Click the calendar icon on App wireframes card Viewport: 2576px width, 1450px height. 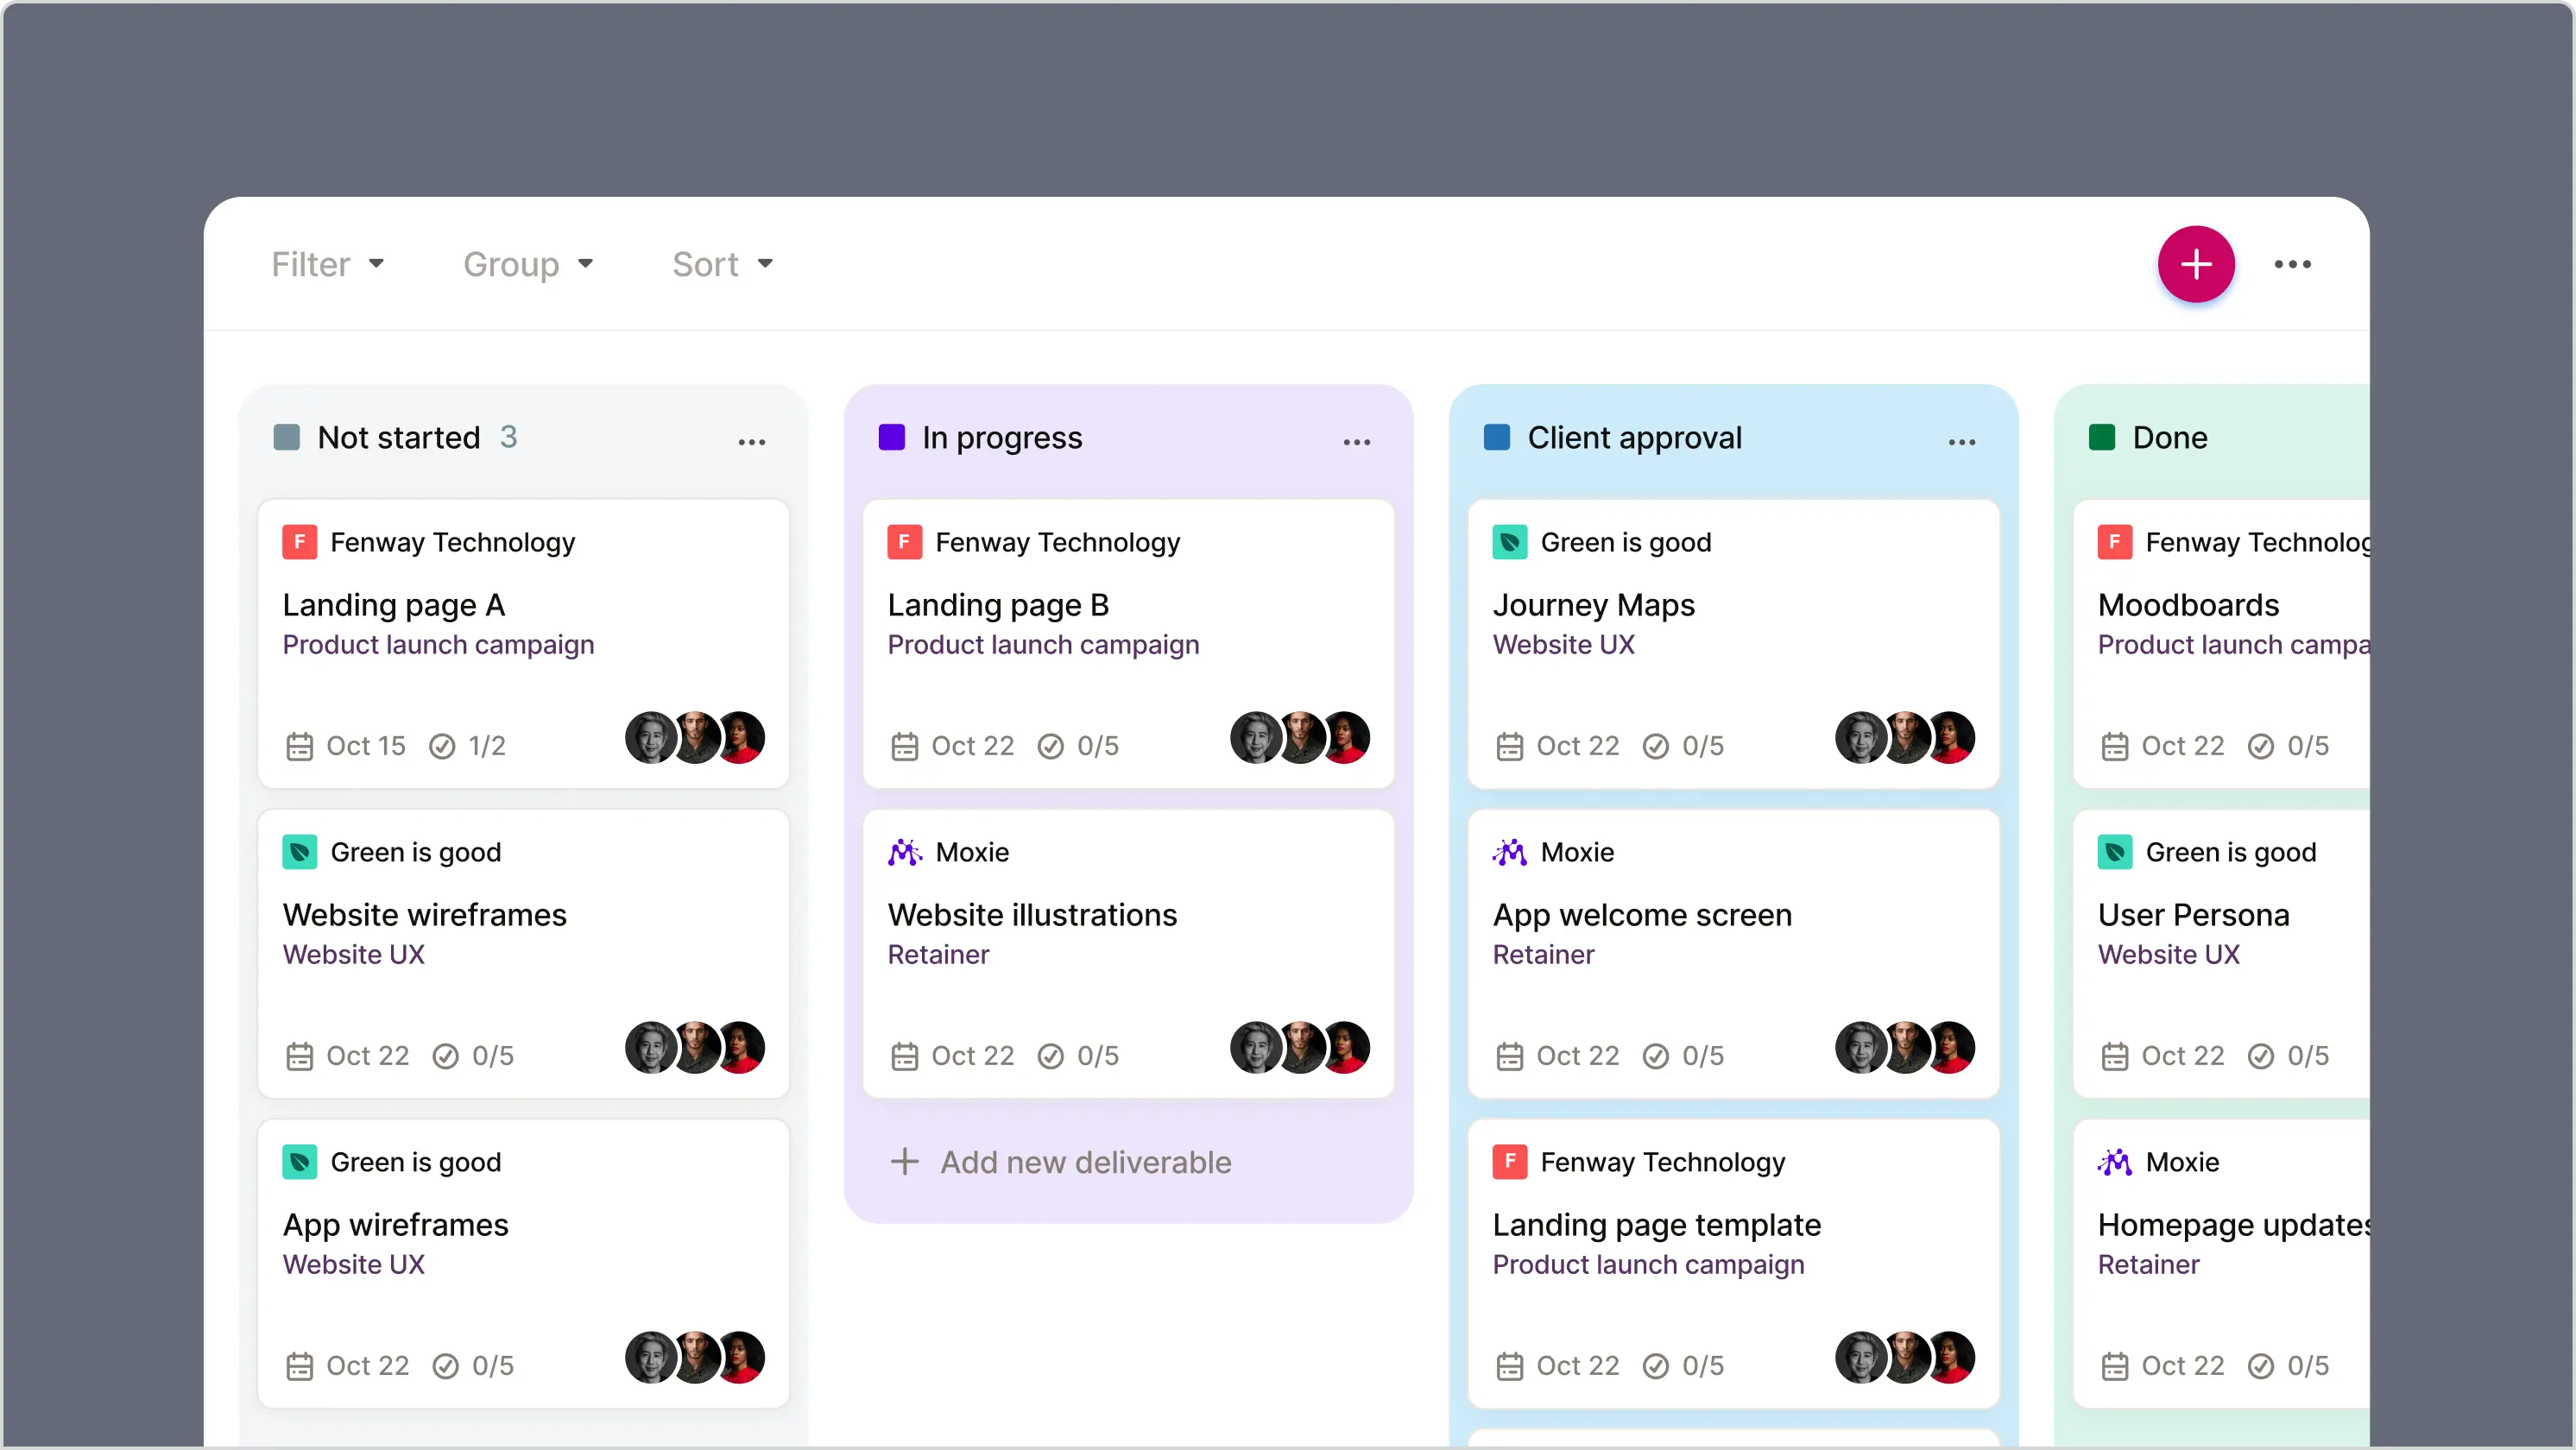[299, 1366]
